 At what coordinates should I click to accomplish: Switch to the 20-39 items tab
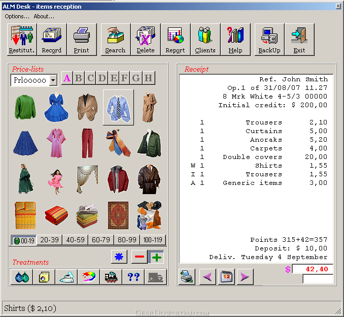49,240
